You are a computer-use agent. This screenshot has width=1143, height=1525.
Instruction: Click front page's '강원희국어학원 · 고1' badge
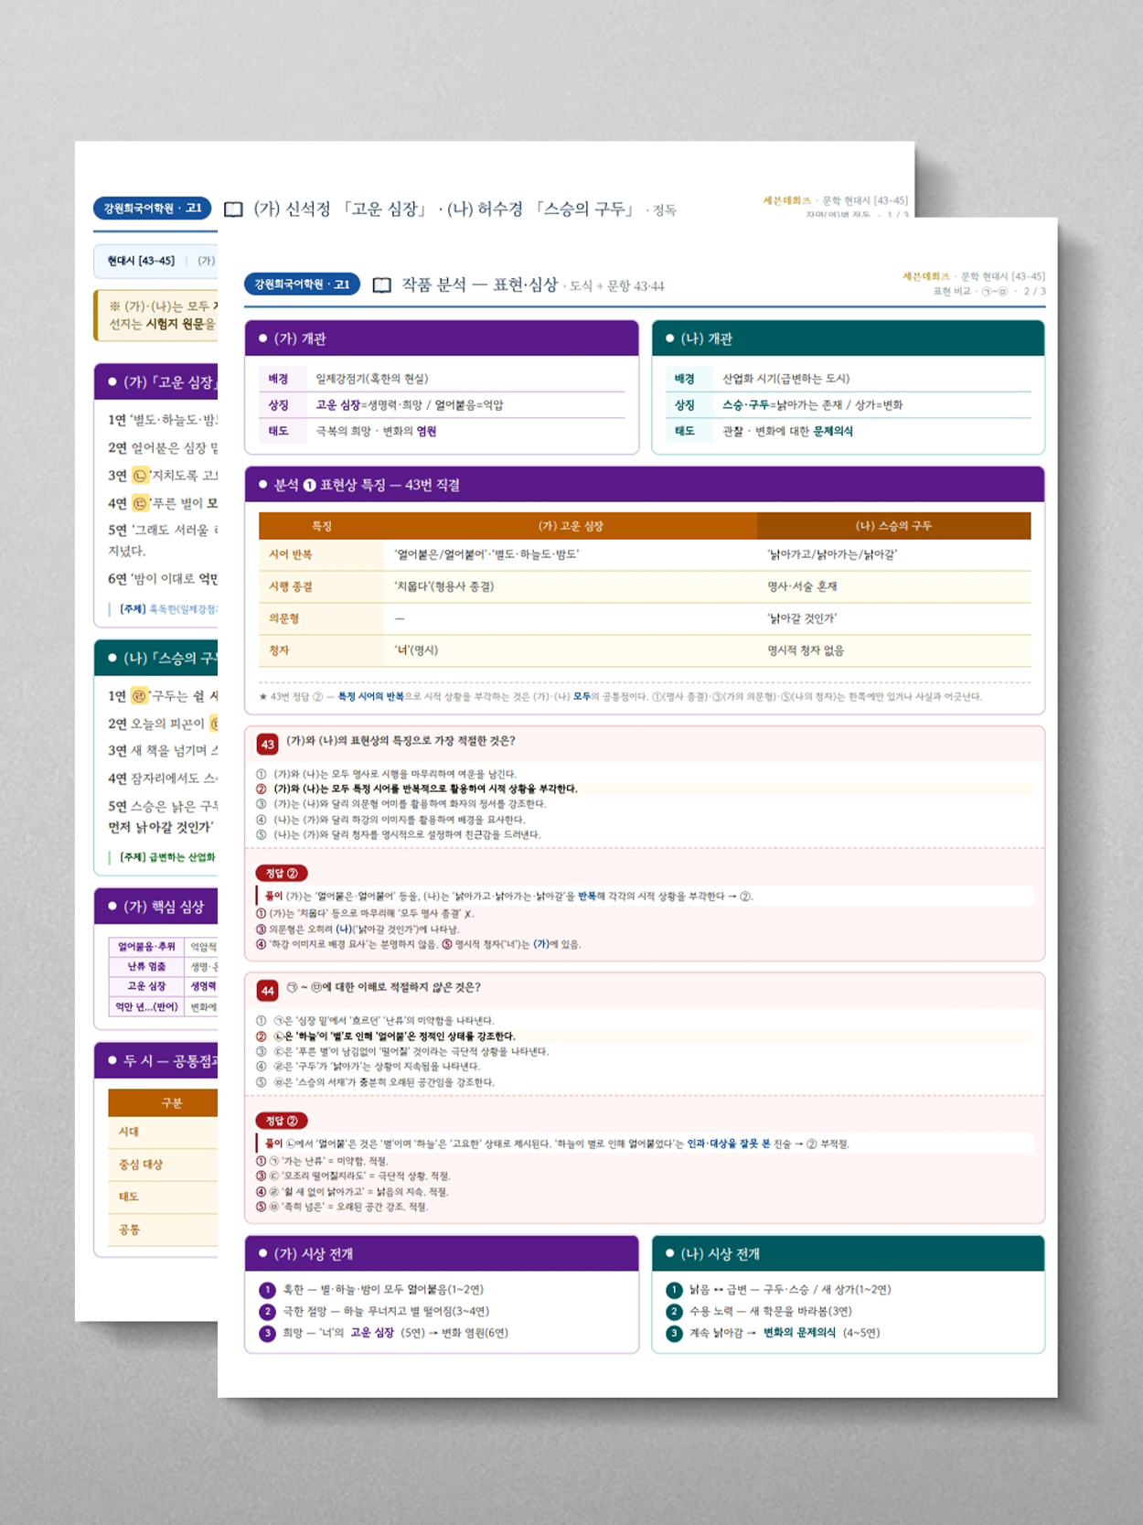[302, 285]
